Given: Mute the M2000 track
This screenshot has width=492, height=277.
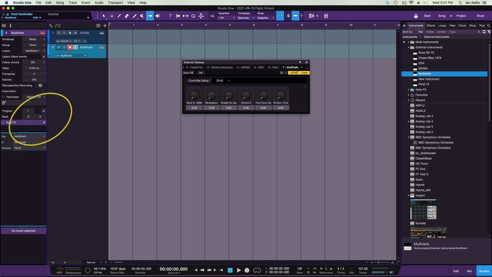Looking at the screenshot, I should tap(58, 33).
